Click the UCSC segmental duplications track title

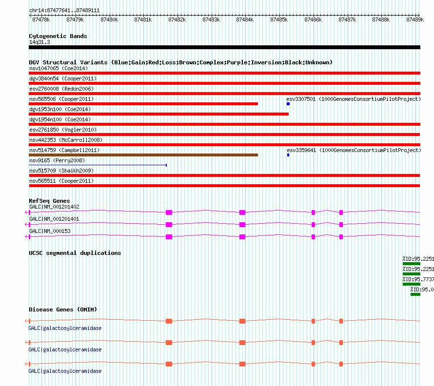pos(75,253)
